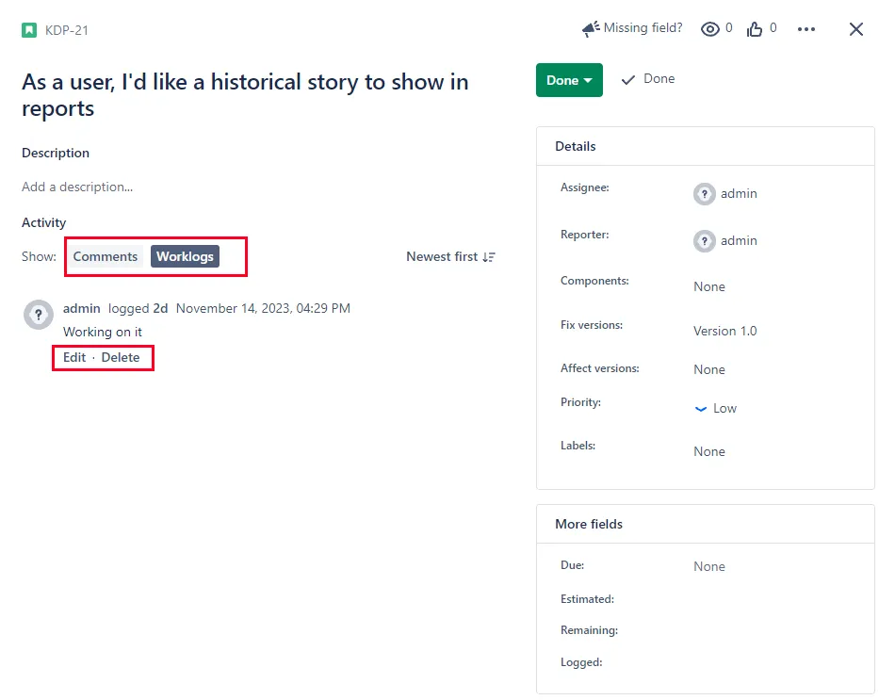Screen dimensions: 895x700
Task: Delete the Working on it worklog
Action: tap(121, 357)
